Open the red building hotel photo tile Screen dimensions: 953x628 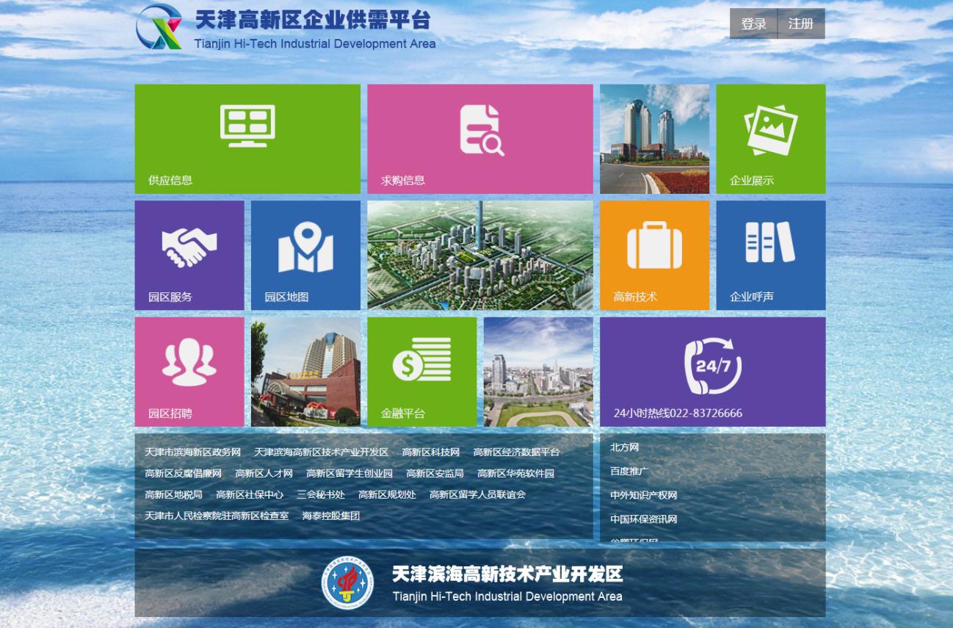coord(305,372)
